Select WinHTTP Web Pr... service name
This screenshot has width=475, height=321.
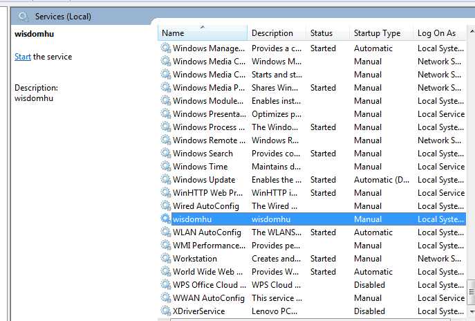(207, 193)
